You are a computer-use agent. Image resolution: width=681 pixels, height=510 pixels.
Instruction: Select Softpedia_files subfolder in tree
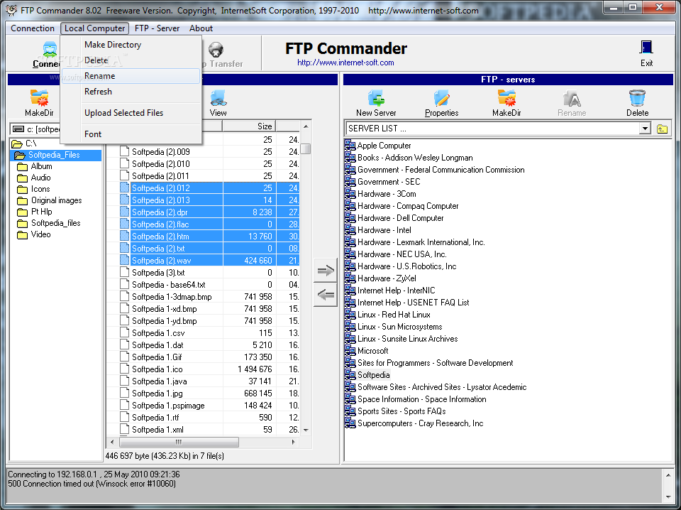click(x=55, y=223)
